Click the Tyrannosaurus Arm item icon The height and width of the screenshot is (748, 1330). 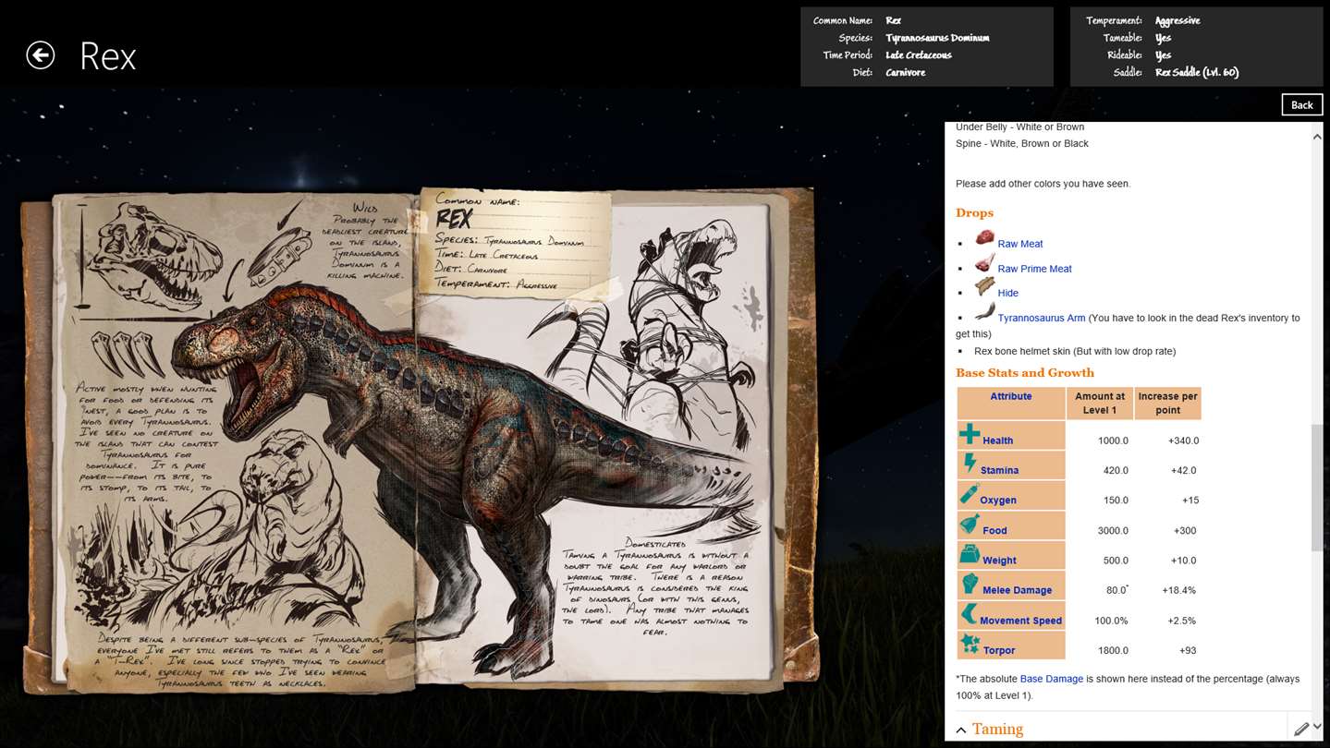985,311
